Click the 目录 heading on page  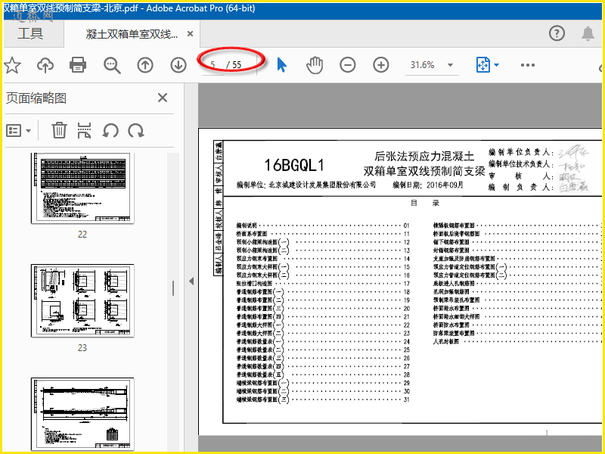coord(425,203)
